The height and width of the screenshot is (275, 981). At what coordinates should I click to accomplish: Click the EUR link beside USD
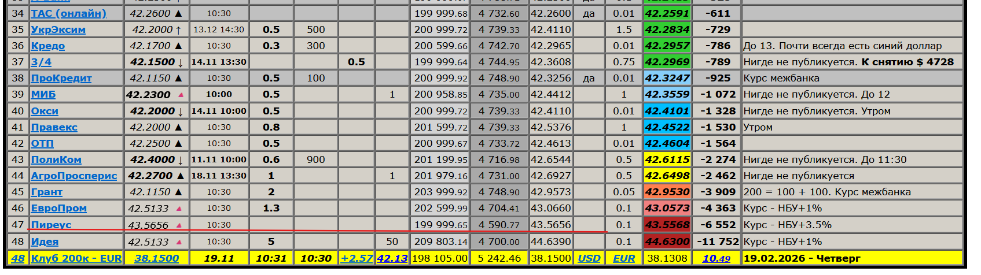point(624,258)
